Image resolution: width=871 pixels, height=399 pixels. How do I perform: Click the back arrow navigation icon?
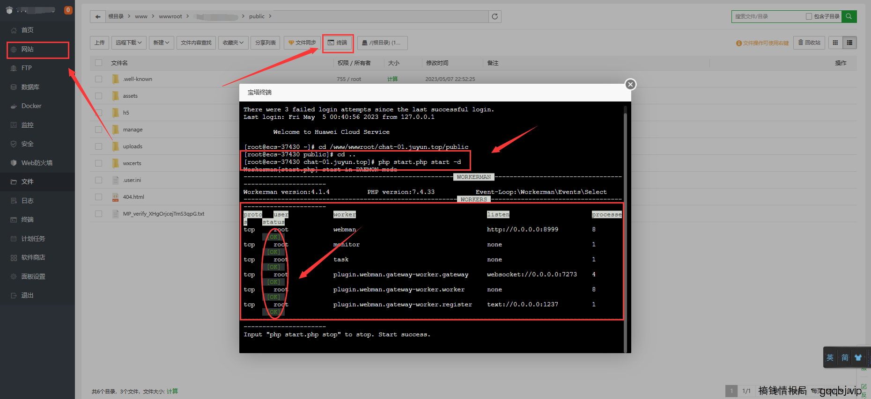(x=97, y=16)
